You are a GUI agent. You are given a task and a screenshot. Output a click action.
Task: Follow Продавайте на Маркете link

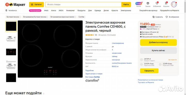tap(169, 10)
